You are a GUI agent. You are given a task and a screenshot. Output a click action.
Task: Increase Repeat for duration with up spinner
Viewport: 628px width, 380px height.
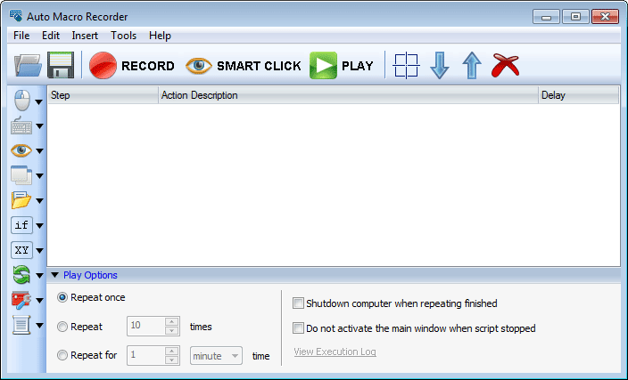[x=172, y=351]
